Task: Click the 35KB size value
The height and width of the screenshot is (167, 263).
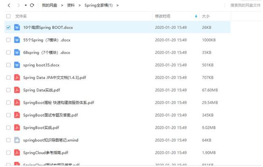Action: 207,53
